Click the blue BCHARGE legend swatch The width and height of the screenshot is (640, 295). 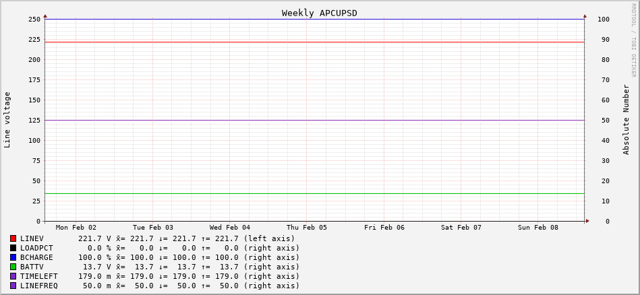13,257
